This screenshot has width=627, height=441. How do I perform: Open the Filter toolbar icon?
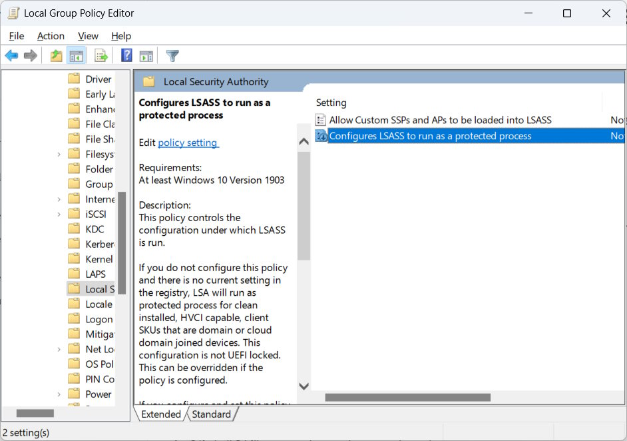point(171,55)
